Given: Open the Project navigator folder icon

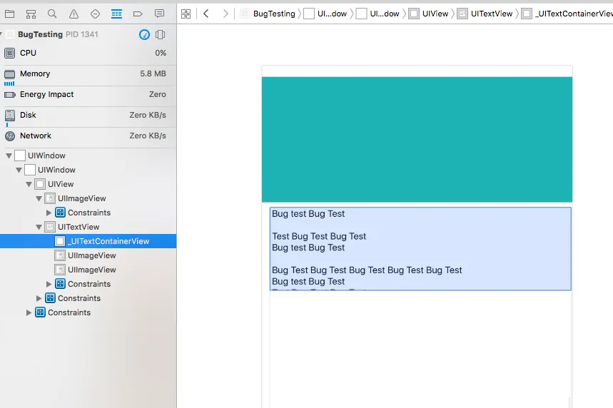Looking at the screenshot, I should (x=10, y=14).
